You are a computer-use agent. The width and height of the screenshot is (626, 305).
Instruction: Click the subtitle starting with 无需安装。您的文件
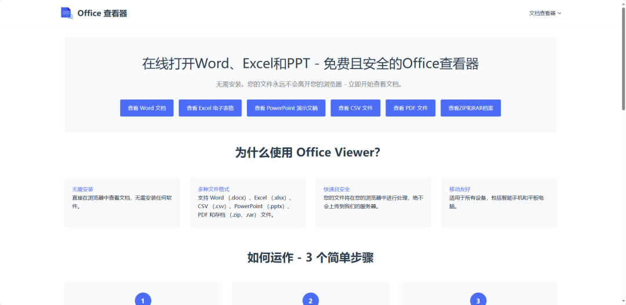click(x=311, y=85)
